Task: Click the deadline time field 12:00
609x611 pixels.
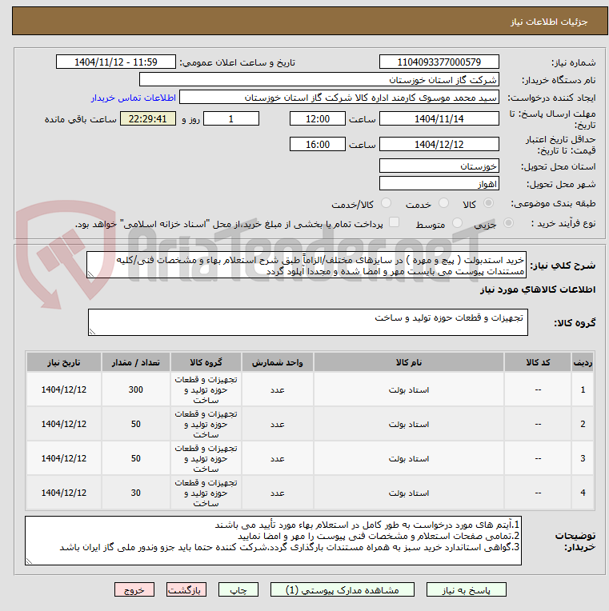Action: pyautogui.click(x=318, y=118)
